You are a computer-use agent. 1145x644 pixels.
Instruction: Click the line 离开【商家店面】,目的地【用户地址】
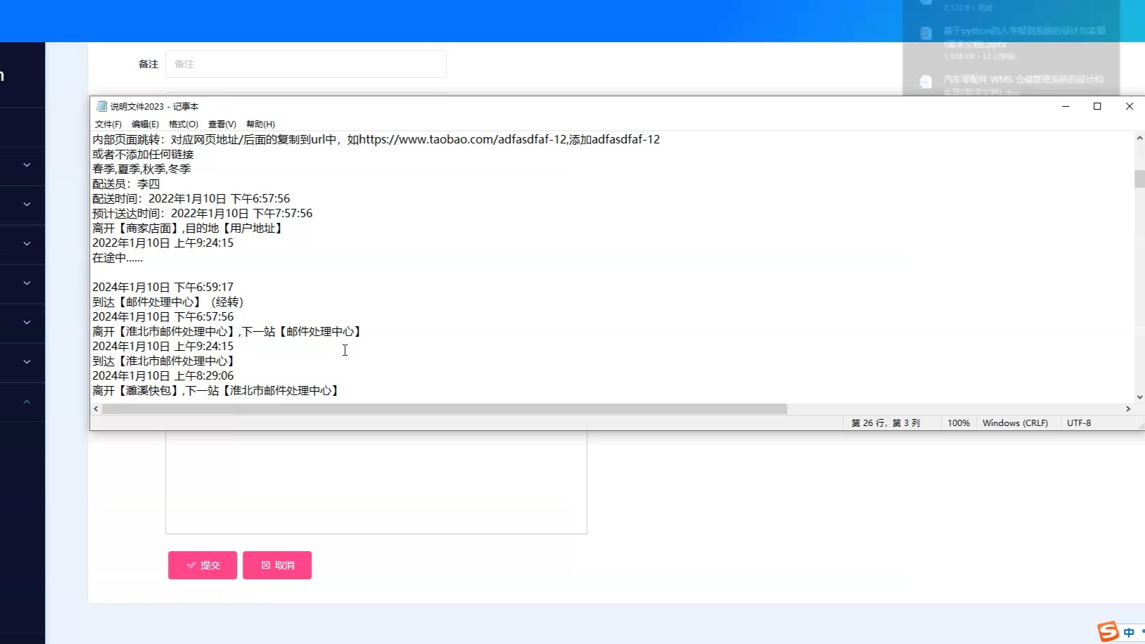(188, 228)
